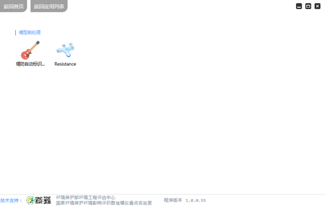326x206 pixels.
Task: Click the second QR code in footer
Action: tap(47, 200)
